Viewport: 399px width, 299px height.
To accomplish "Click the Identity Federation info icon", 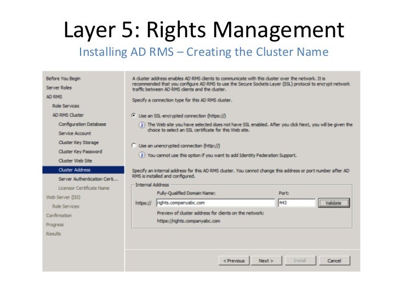I will click(x=142, y=155).
